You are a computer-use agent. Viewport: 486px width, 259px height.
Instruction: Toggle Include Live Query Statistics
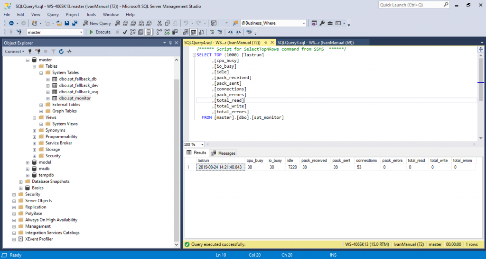tap(167, 32)
